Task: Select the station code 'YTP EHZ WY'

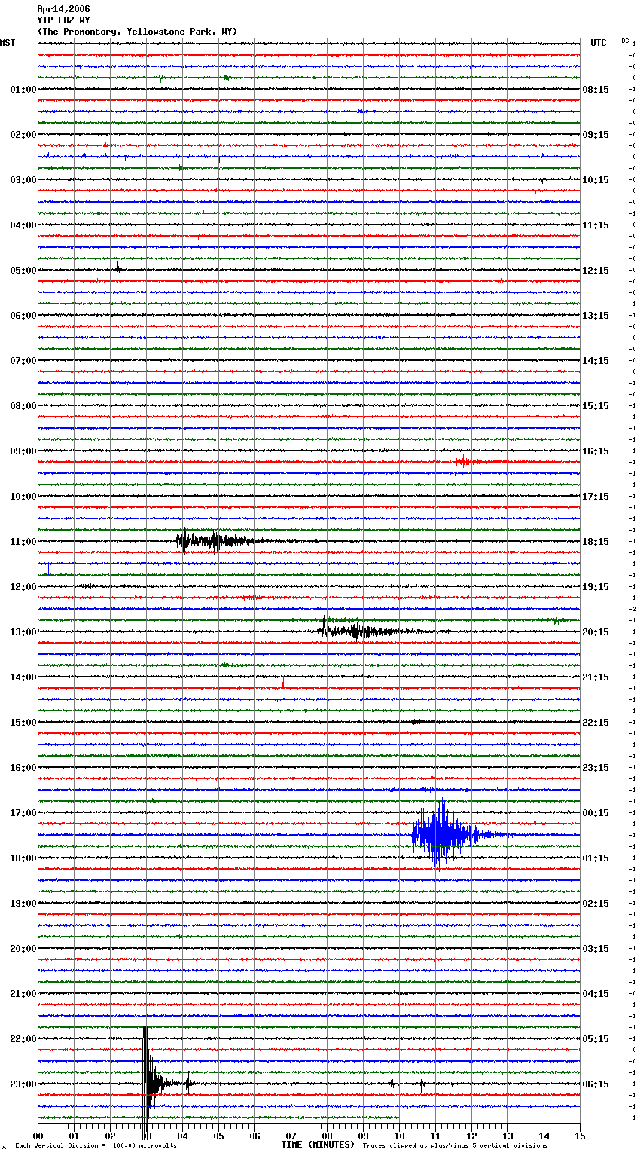Action: tap(63, 20)
